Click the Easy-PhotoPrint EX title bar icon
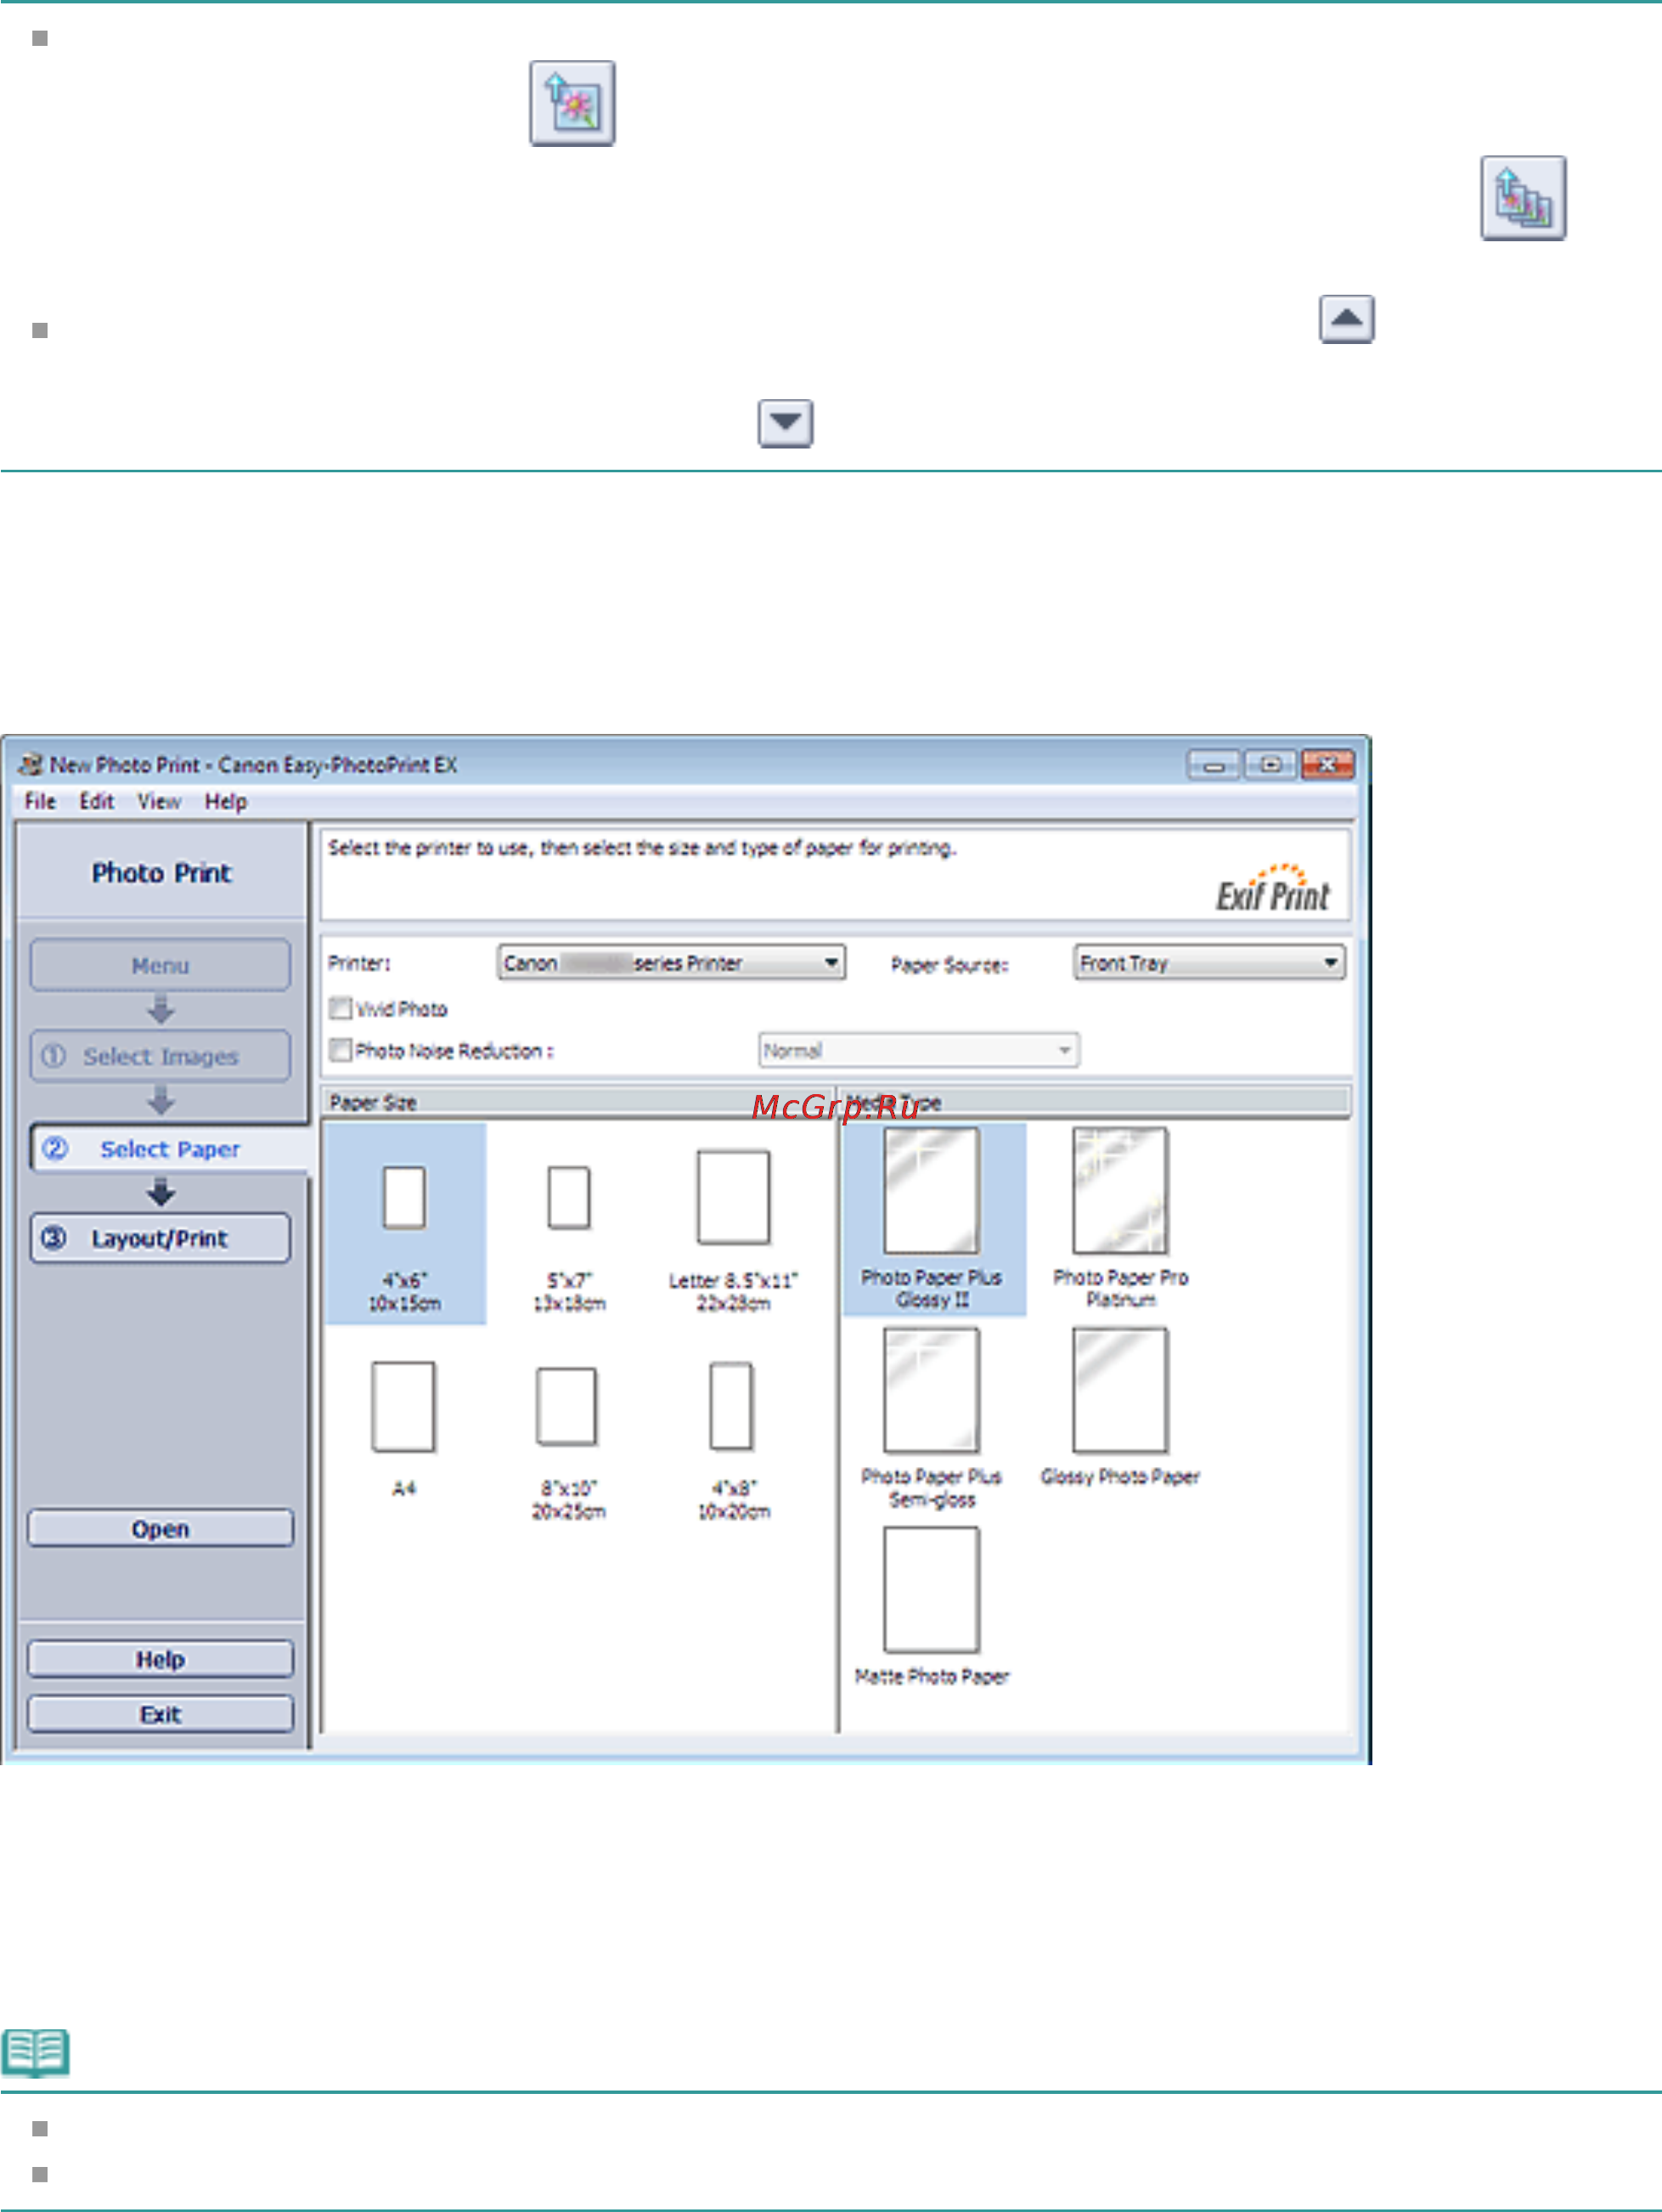 point(31,765)
